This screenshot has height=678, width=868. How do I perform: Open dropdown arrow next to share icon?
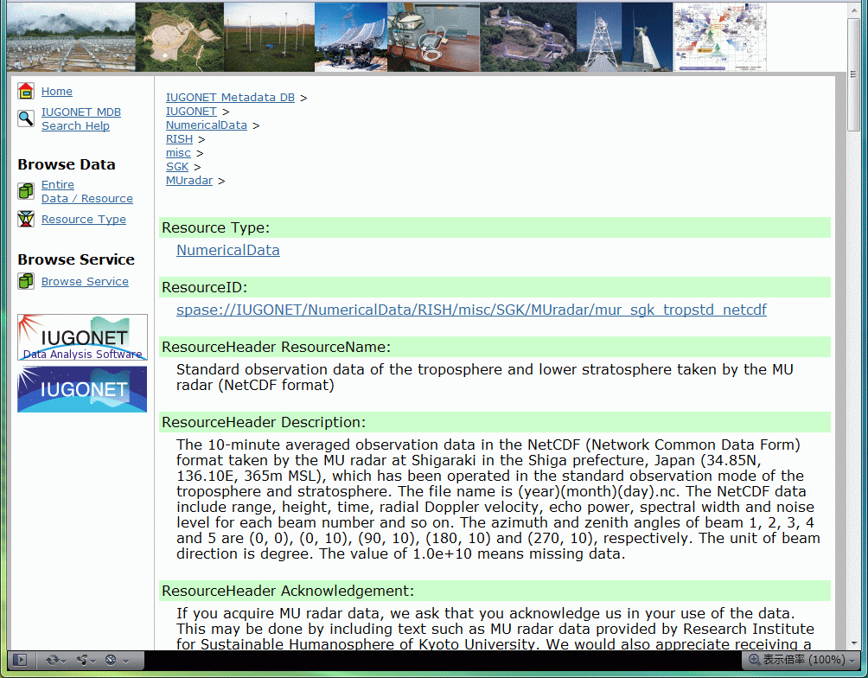coord(93,662)
